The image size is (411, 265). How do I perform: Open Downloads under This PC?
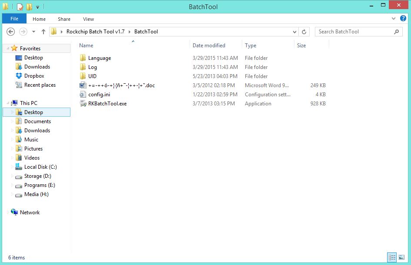(37, 131)
